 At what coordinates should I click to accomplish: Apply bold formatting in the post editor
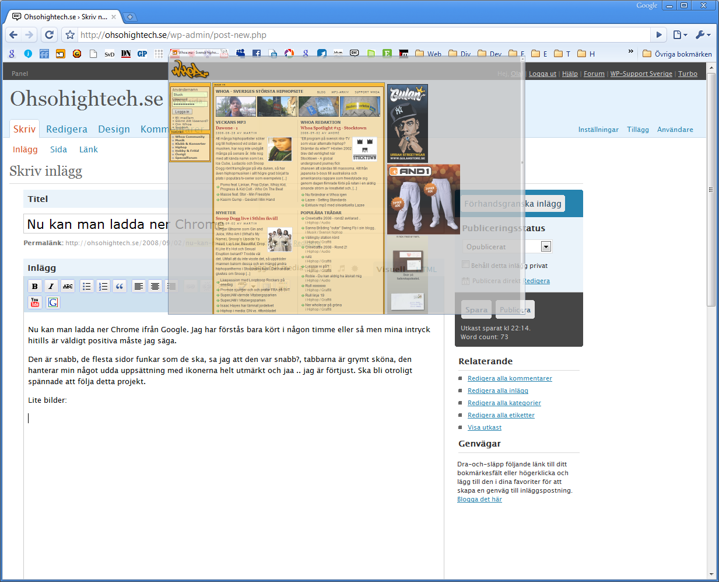35,286
